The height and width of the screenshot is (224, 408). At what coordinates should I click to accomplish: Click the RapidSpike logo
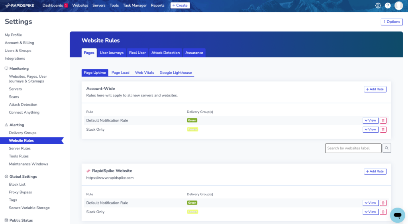(20, 6)
